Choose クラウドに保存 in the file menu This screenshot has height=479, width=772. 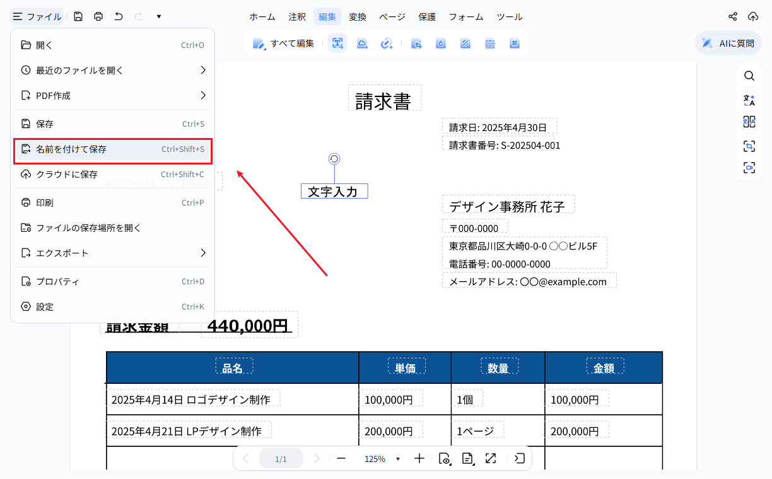[113, 174]
